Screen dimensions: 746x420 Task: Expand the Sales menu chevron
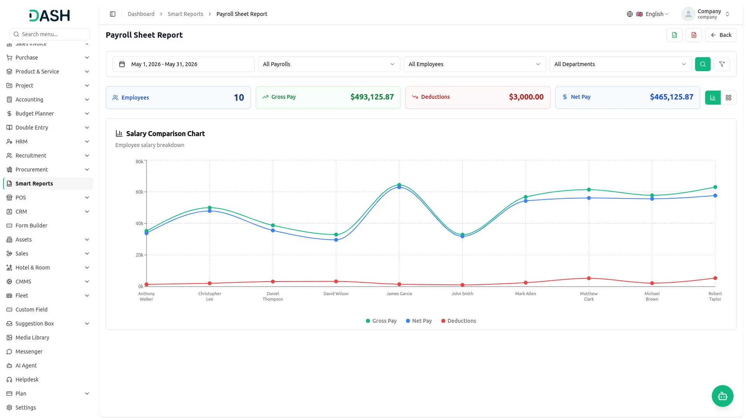[87, 254]
